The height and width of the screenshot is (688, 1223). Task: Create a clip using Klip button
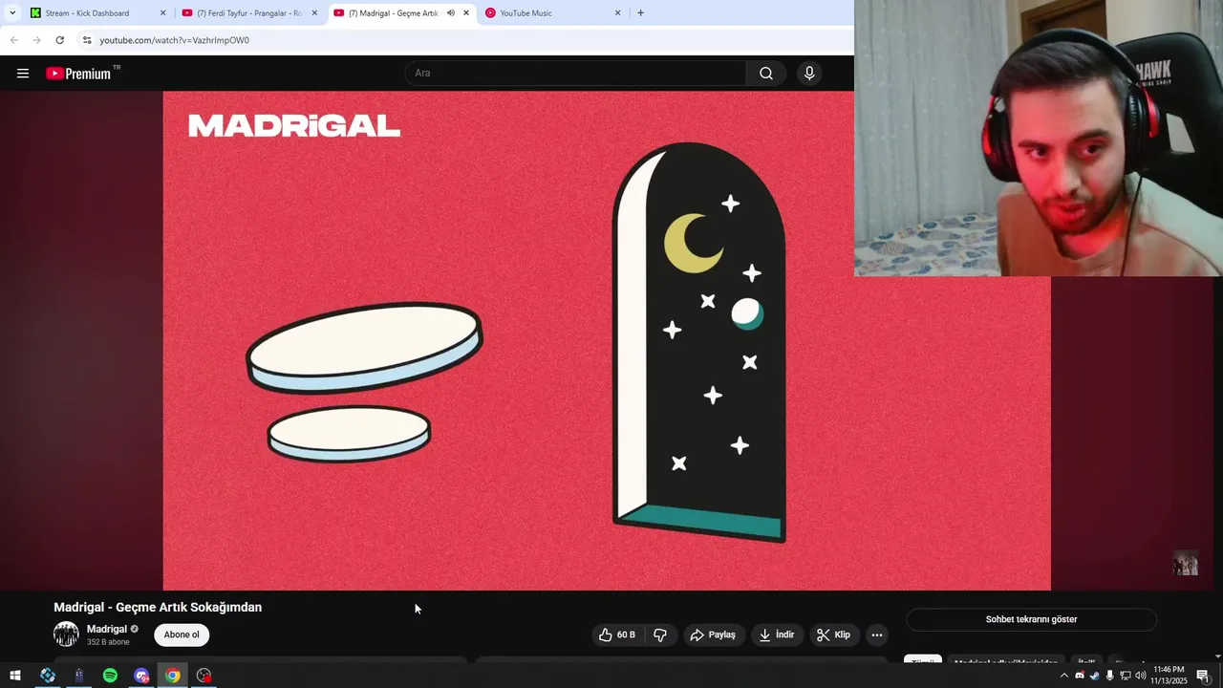(x=833, y=634)
